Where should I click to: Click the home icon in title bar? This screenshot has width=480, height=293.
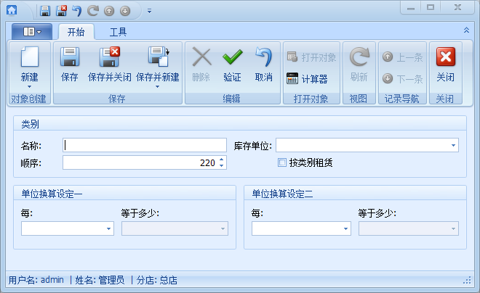pyautogui.click(x=12, y=10)
